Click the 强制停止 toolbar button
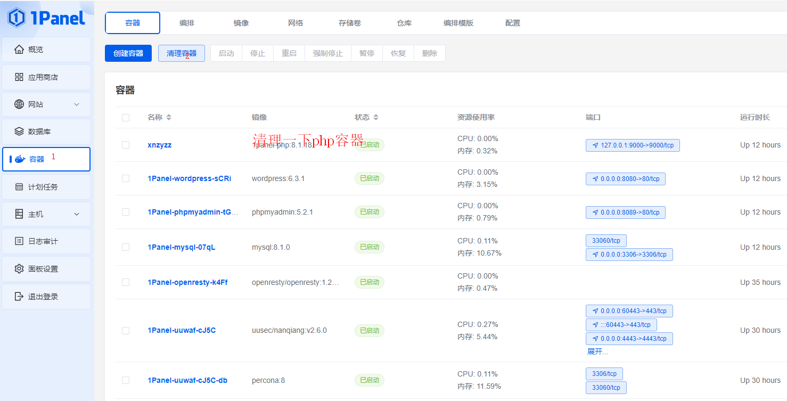The height and width of the screenshot is (401, 787). (x=328, y=53)
